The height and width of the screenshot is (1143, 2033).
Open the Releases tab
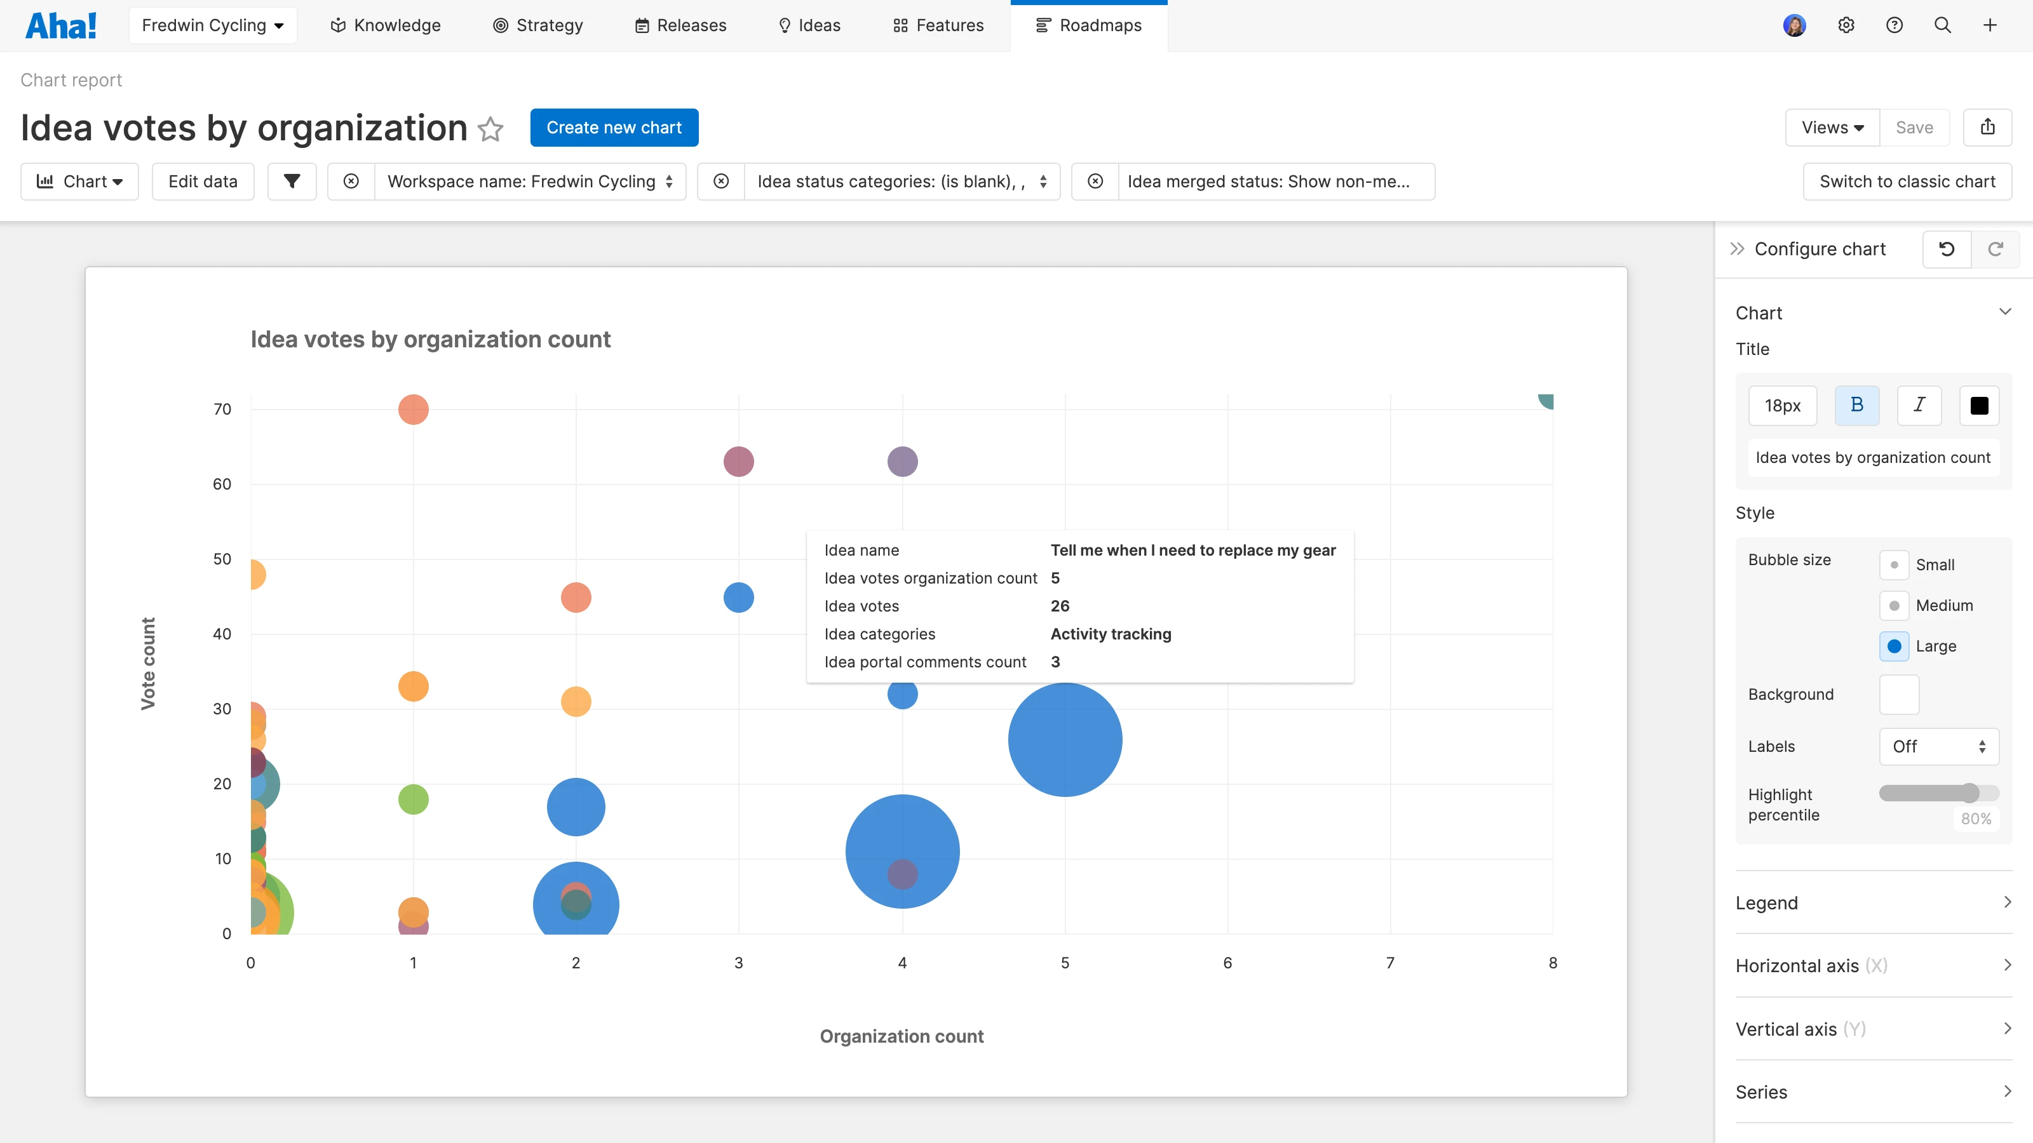(x=680, y=25)
